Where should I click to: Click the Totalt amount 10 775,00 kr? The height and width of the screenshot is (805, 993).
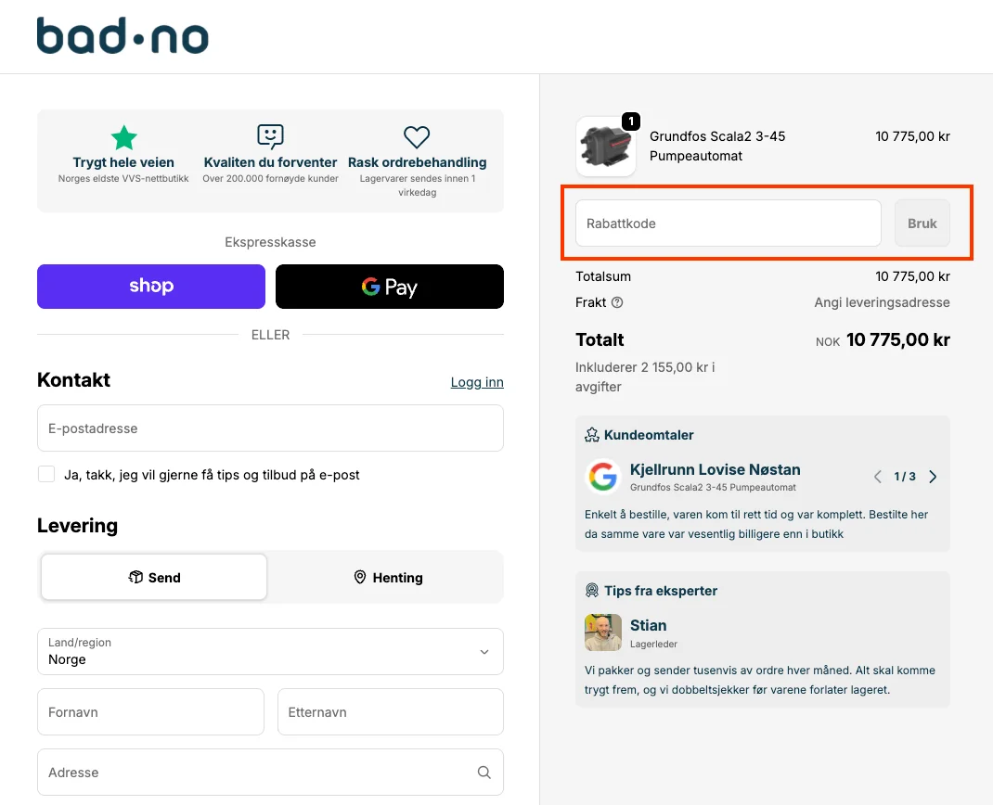tap(898, 339)
